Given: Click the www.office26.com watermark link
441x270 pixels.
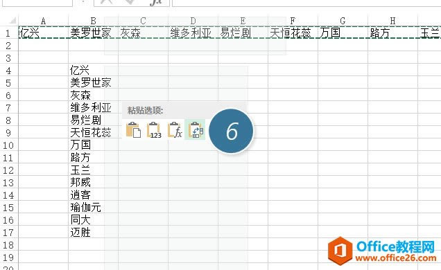Looking at the screenshot, I should (396, 258).
